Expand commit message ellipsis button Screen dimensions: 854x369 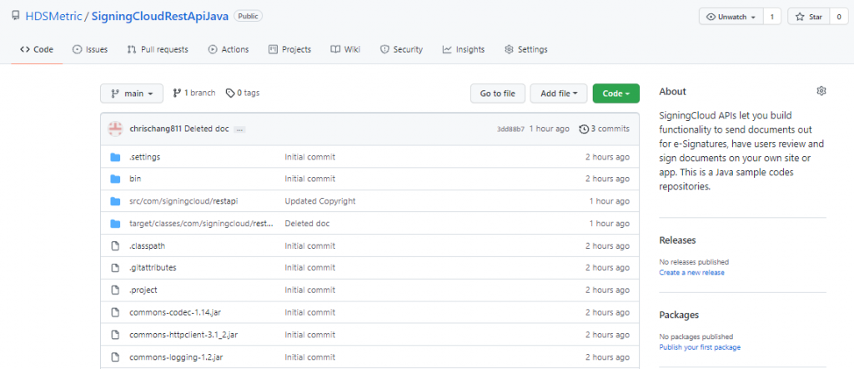[239, 129]
